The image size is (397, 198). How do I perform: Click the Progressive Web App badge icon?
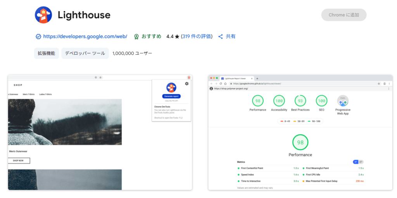click(343, 101)
